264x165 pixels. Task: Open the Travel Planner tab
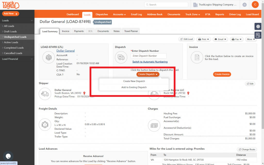click(131, 31)
